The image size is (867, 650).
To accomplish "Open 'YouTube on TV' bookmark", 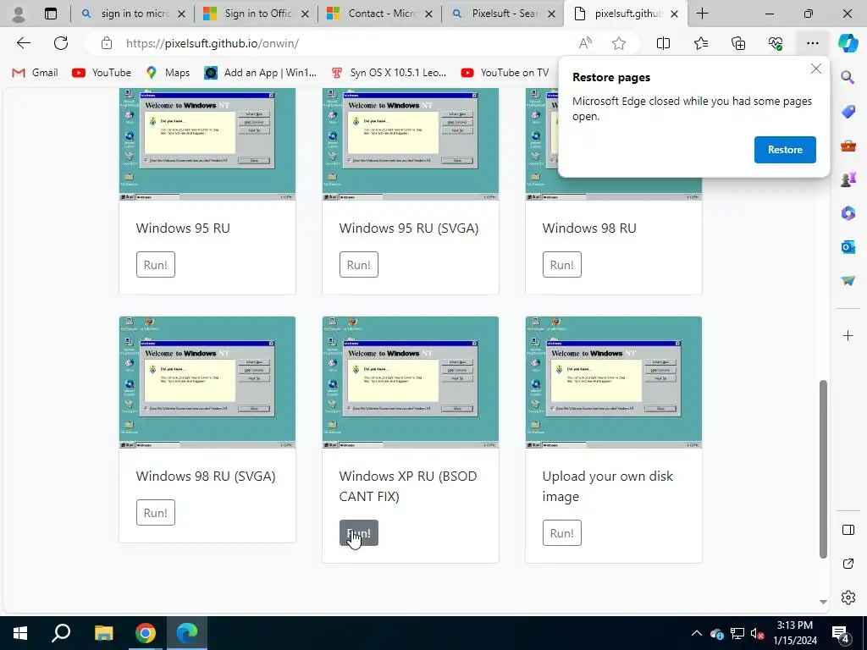I will (505, 73).
